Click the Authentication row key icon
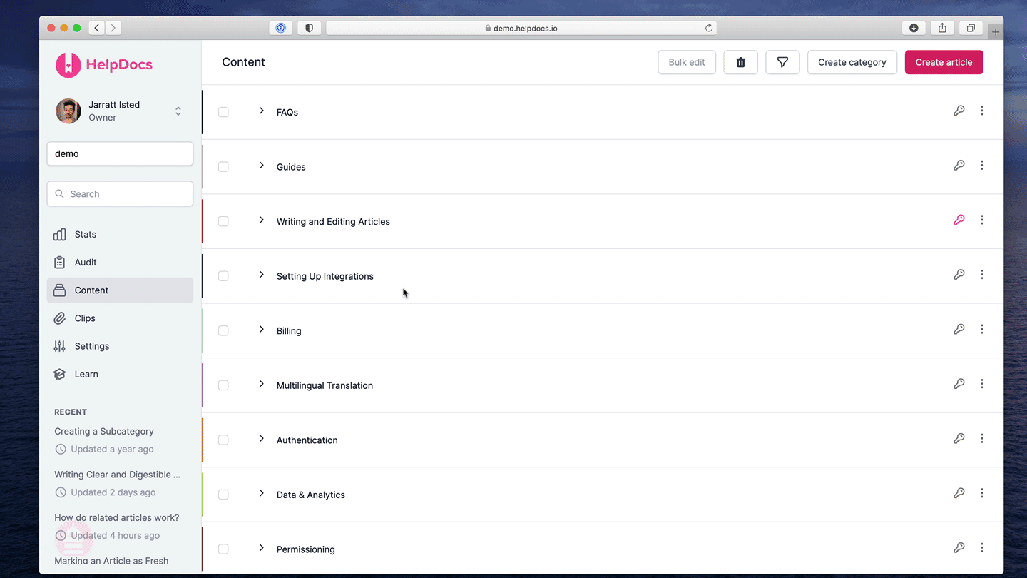1027x578 pixels. click(959, 439)
